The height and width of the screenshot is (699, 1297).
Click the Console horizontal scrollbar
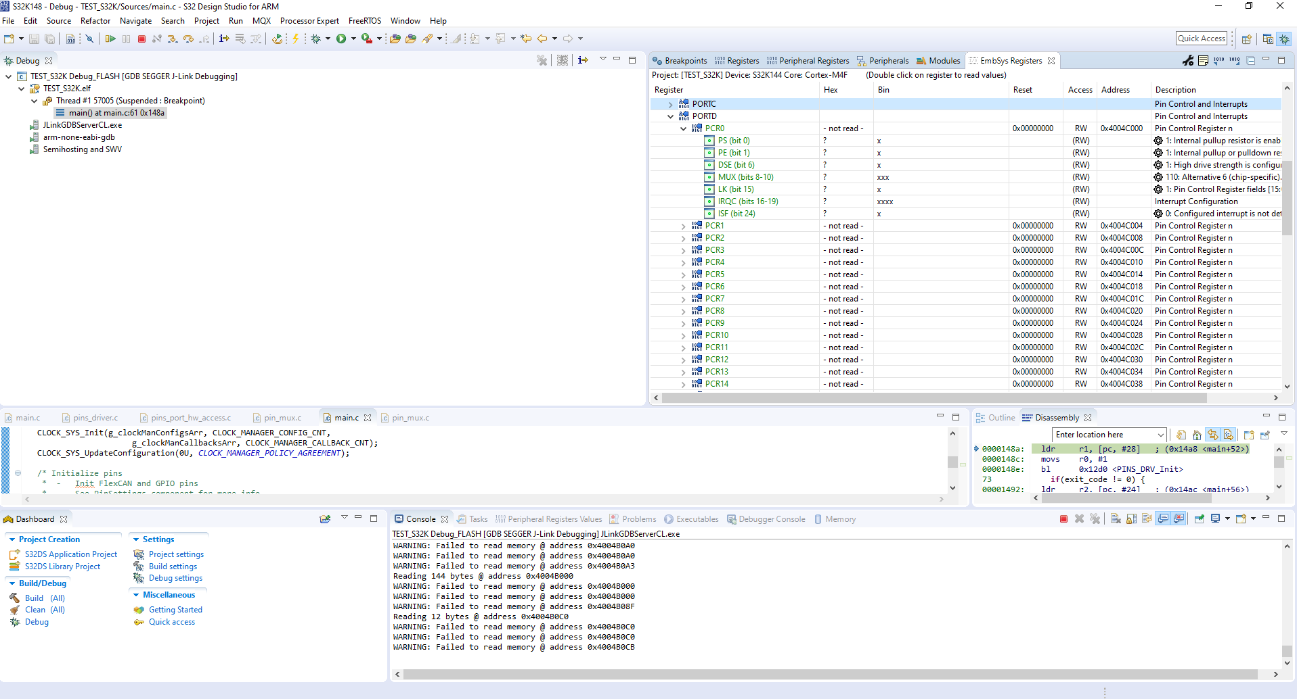point(830,674)
